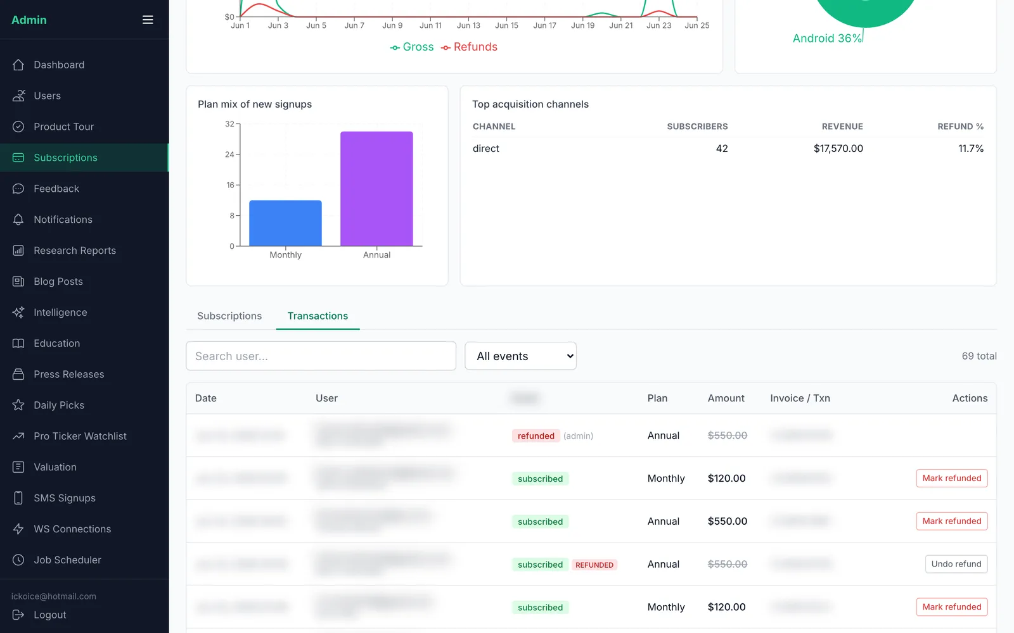
Task: Click the red refunded status badge
Action: [536, 436]
